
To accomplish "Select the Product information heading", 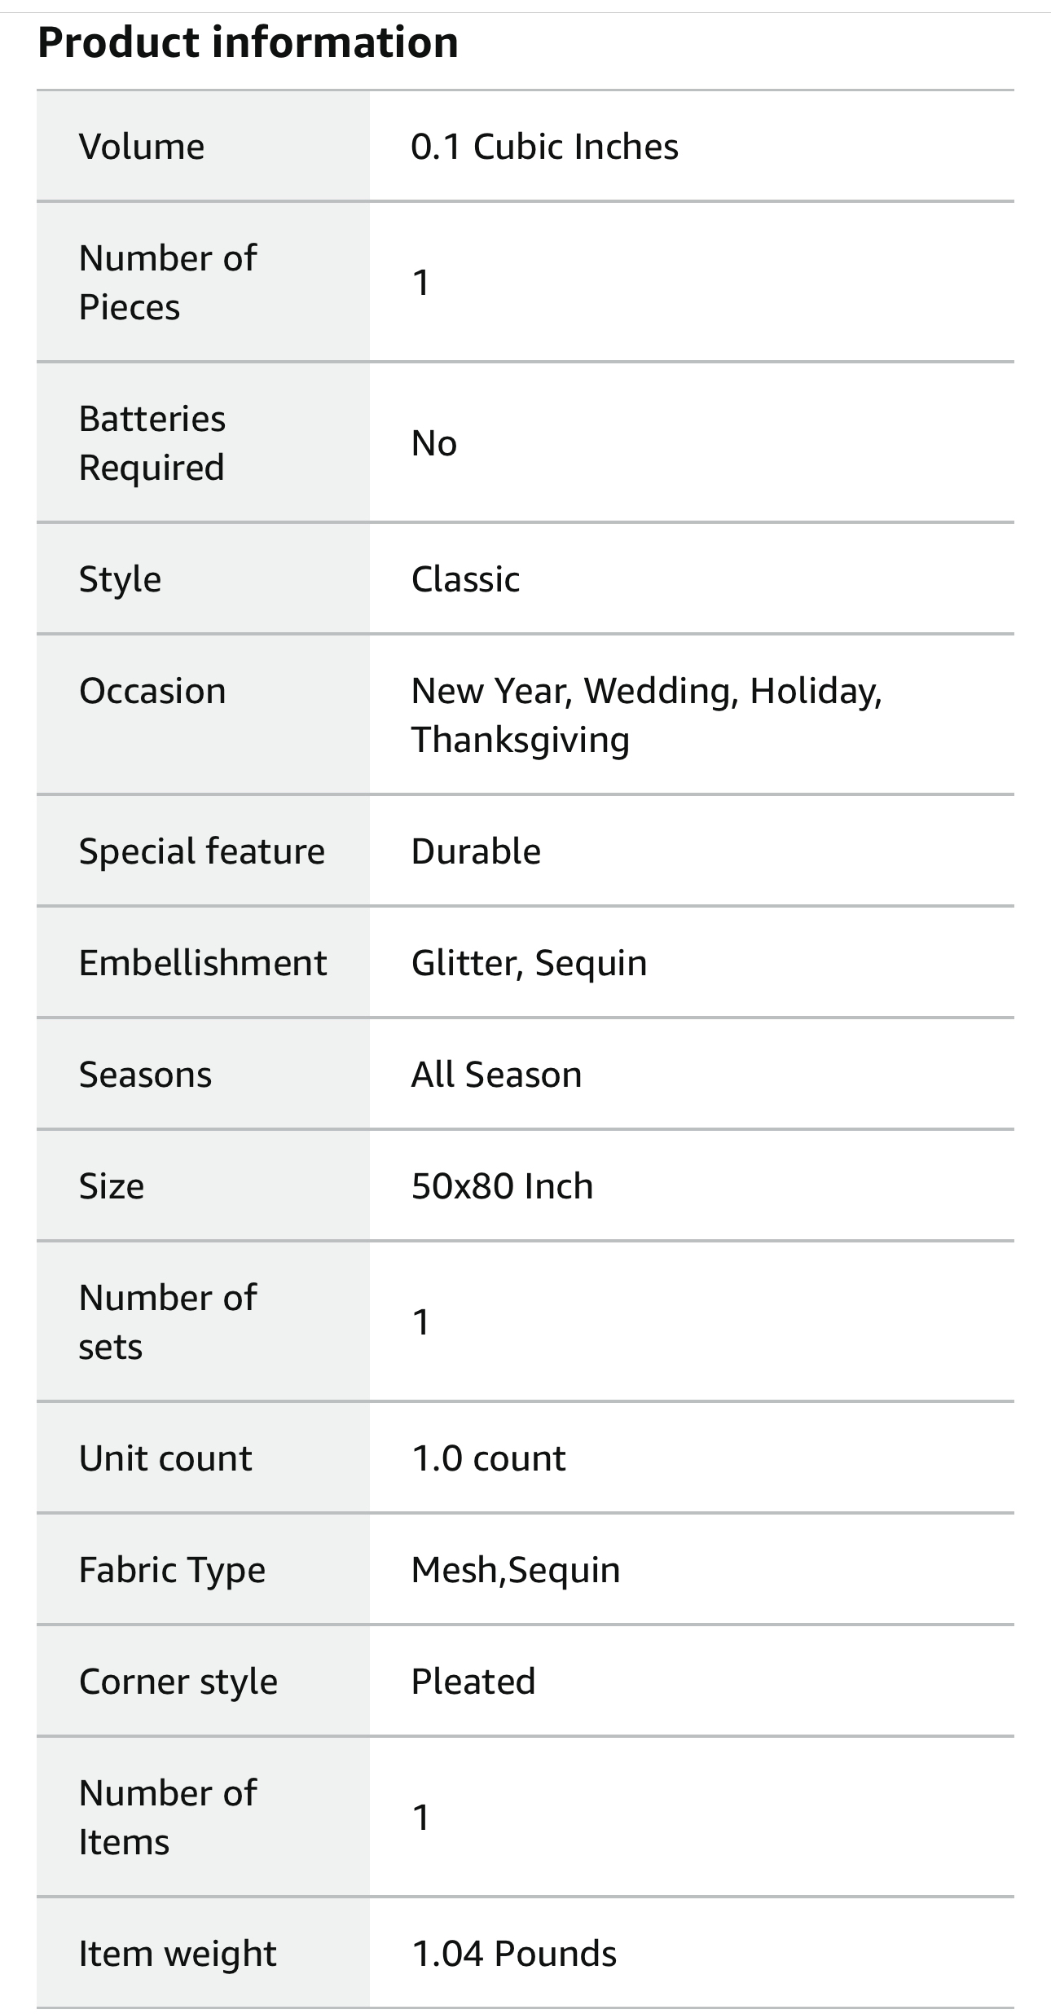I will (248, 42).
